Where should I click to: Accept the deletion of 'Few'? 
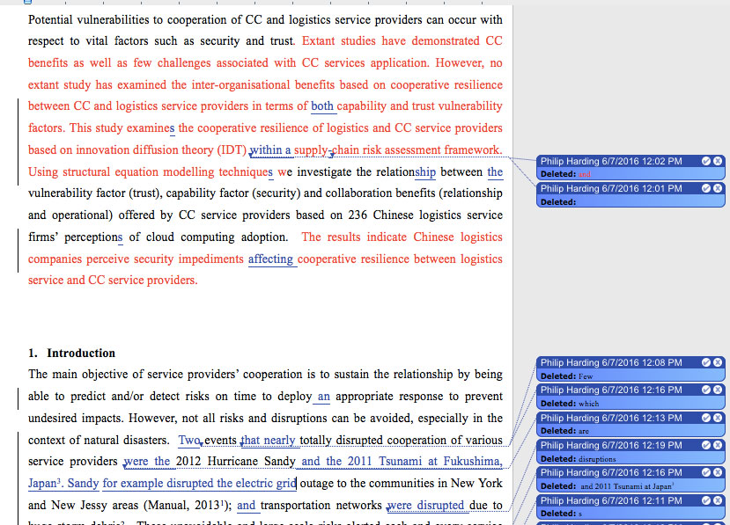pyautogui.click(x=706, y=362)
